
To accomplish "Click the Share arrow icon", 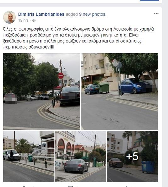I will [127, 186].
